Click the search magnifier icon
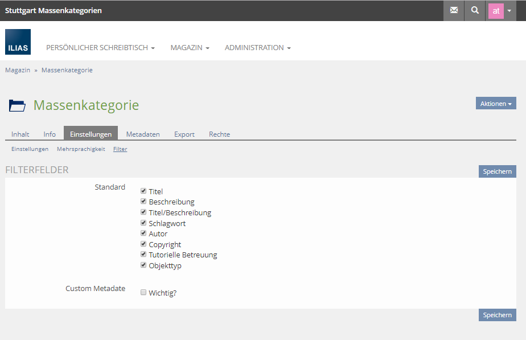The image size is (526, 340). 475,10
